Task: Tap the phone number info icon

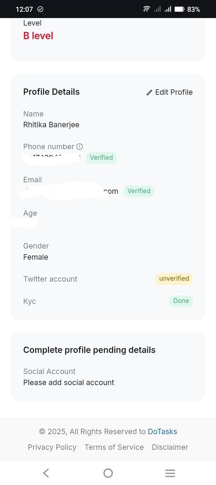Action: pos(79,147)
